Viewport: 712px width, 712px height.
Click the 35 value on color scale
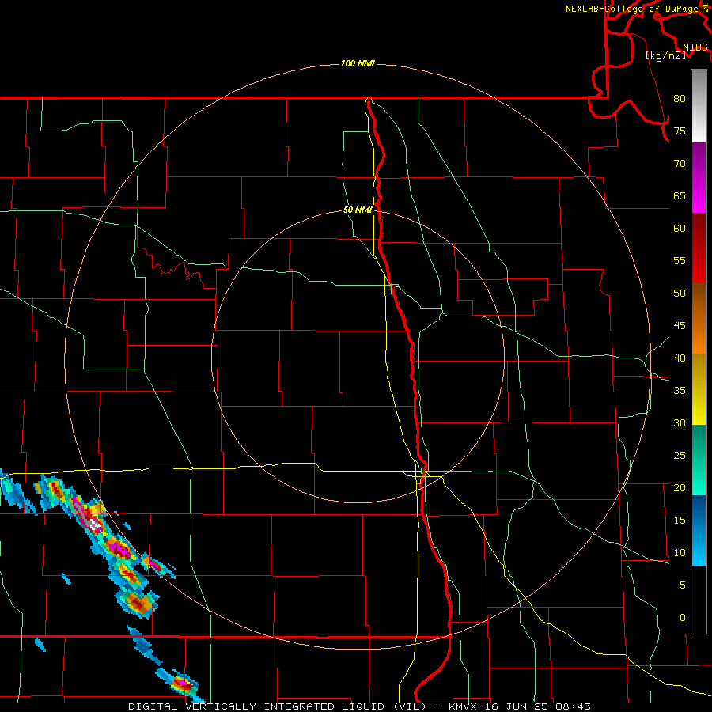680,391
